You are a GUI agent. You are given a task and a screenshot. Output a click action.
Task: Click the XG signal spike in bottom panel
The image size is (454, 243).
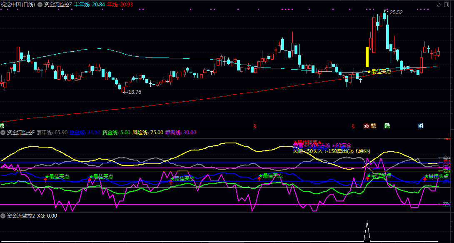pyautogui.click(x=367, y=232)
